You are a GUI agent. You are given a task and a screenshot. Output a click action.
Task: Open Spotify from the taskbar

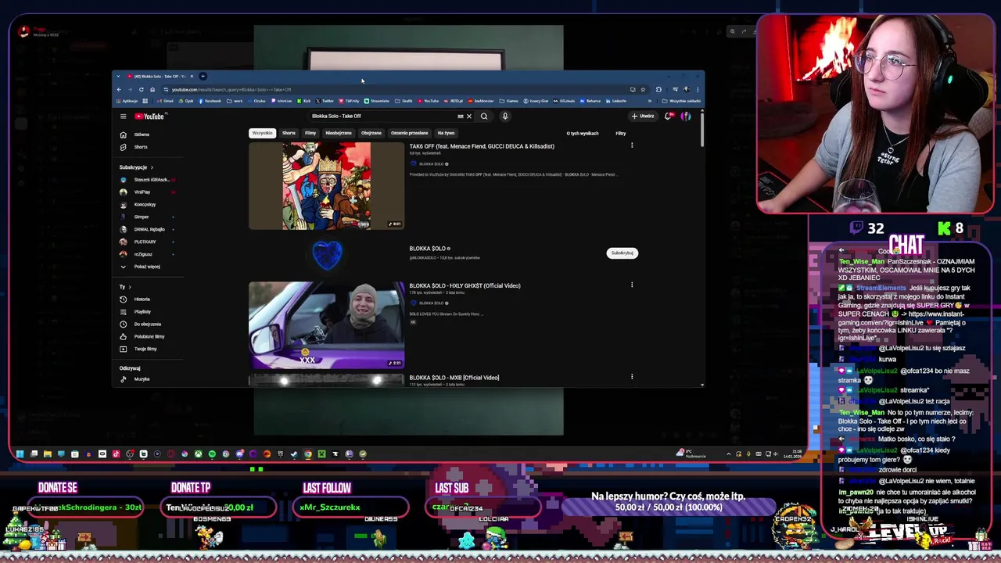click(x=212, y=454)
